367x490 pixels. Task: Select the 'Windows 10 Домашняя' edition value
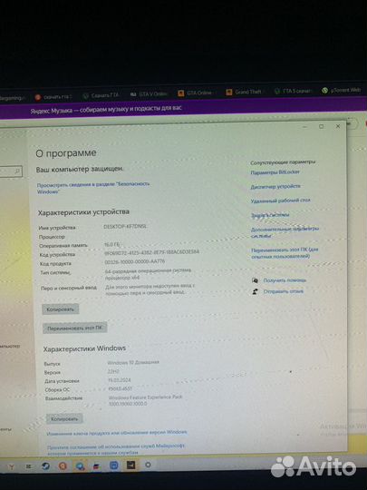(133, 362)
